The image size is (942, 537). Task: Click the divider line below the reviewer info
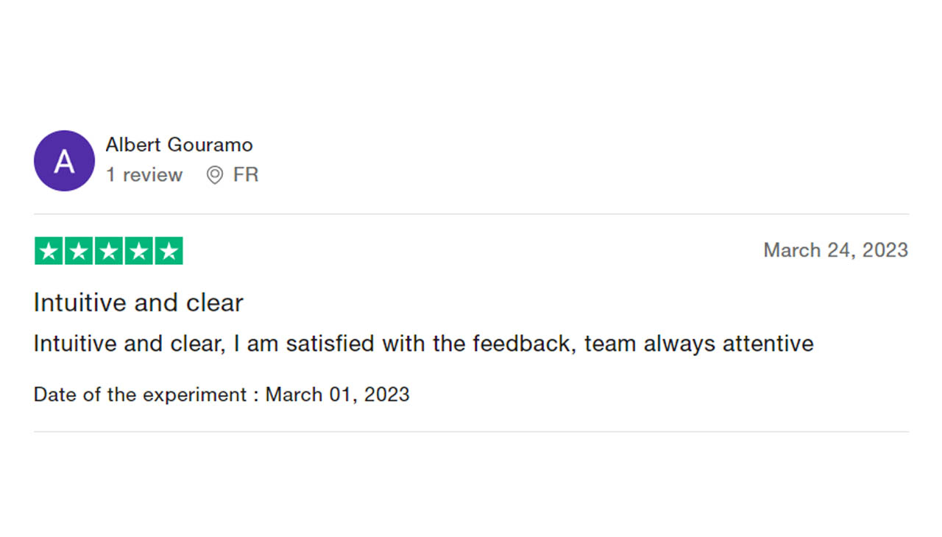click(x=471, y=214)
